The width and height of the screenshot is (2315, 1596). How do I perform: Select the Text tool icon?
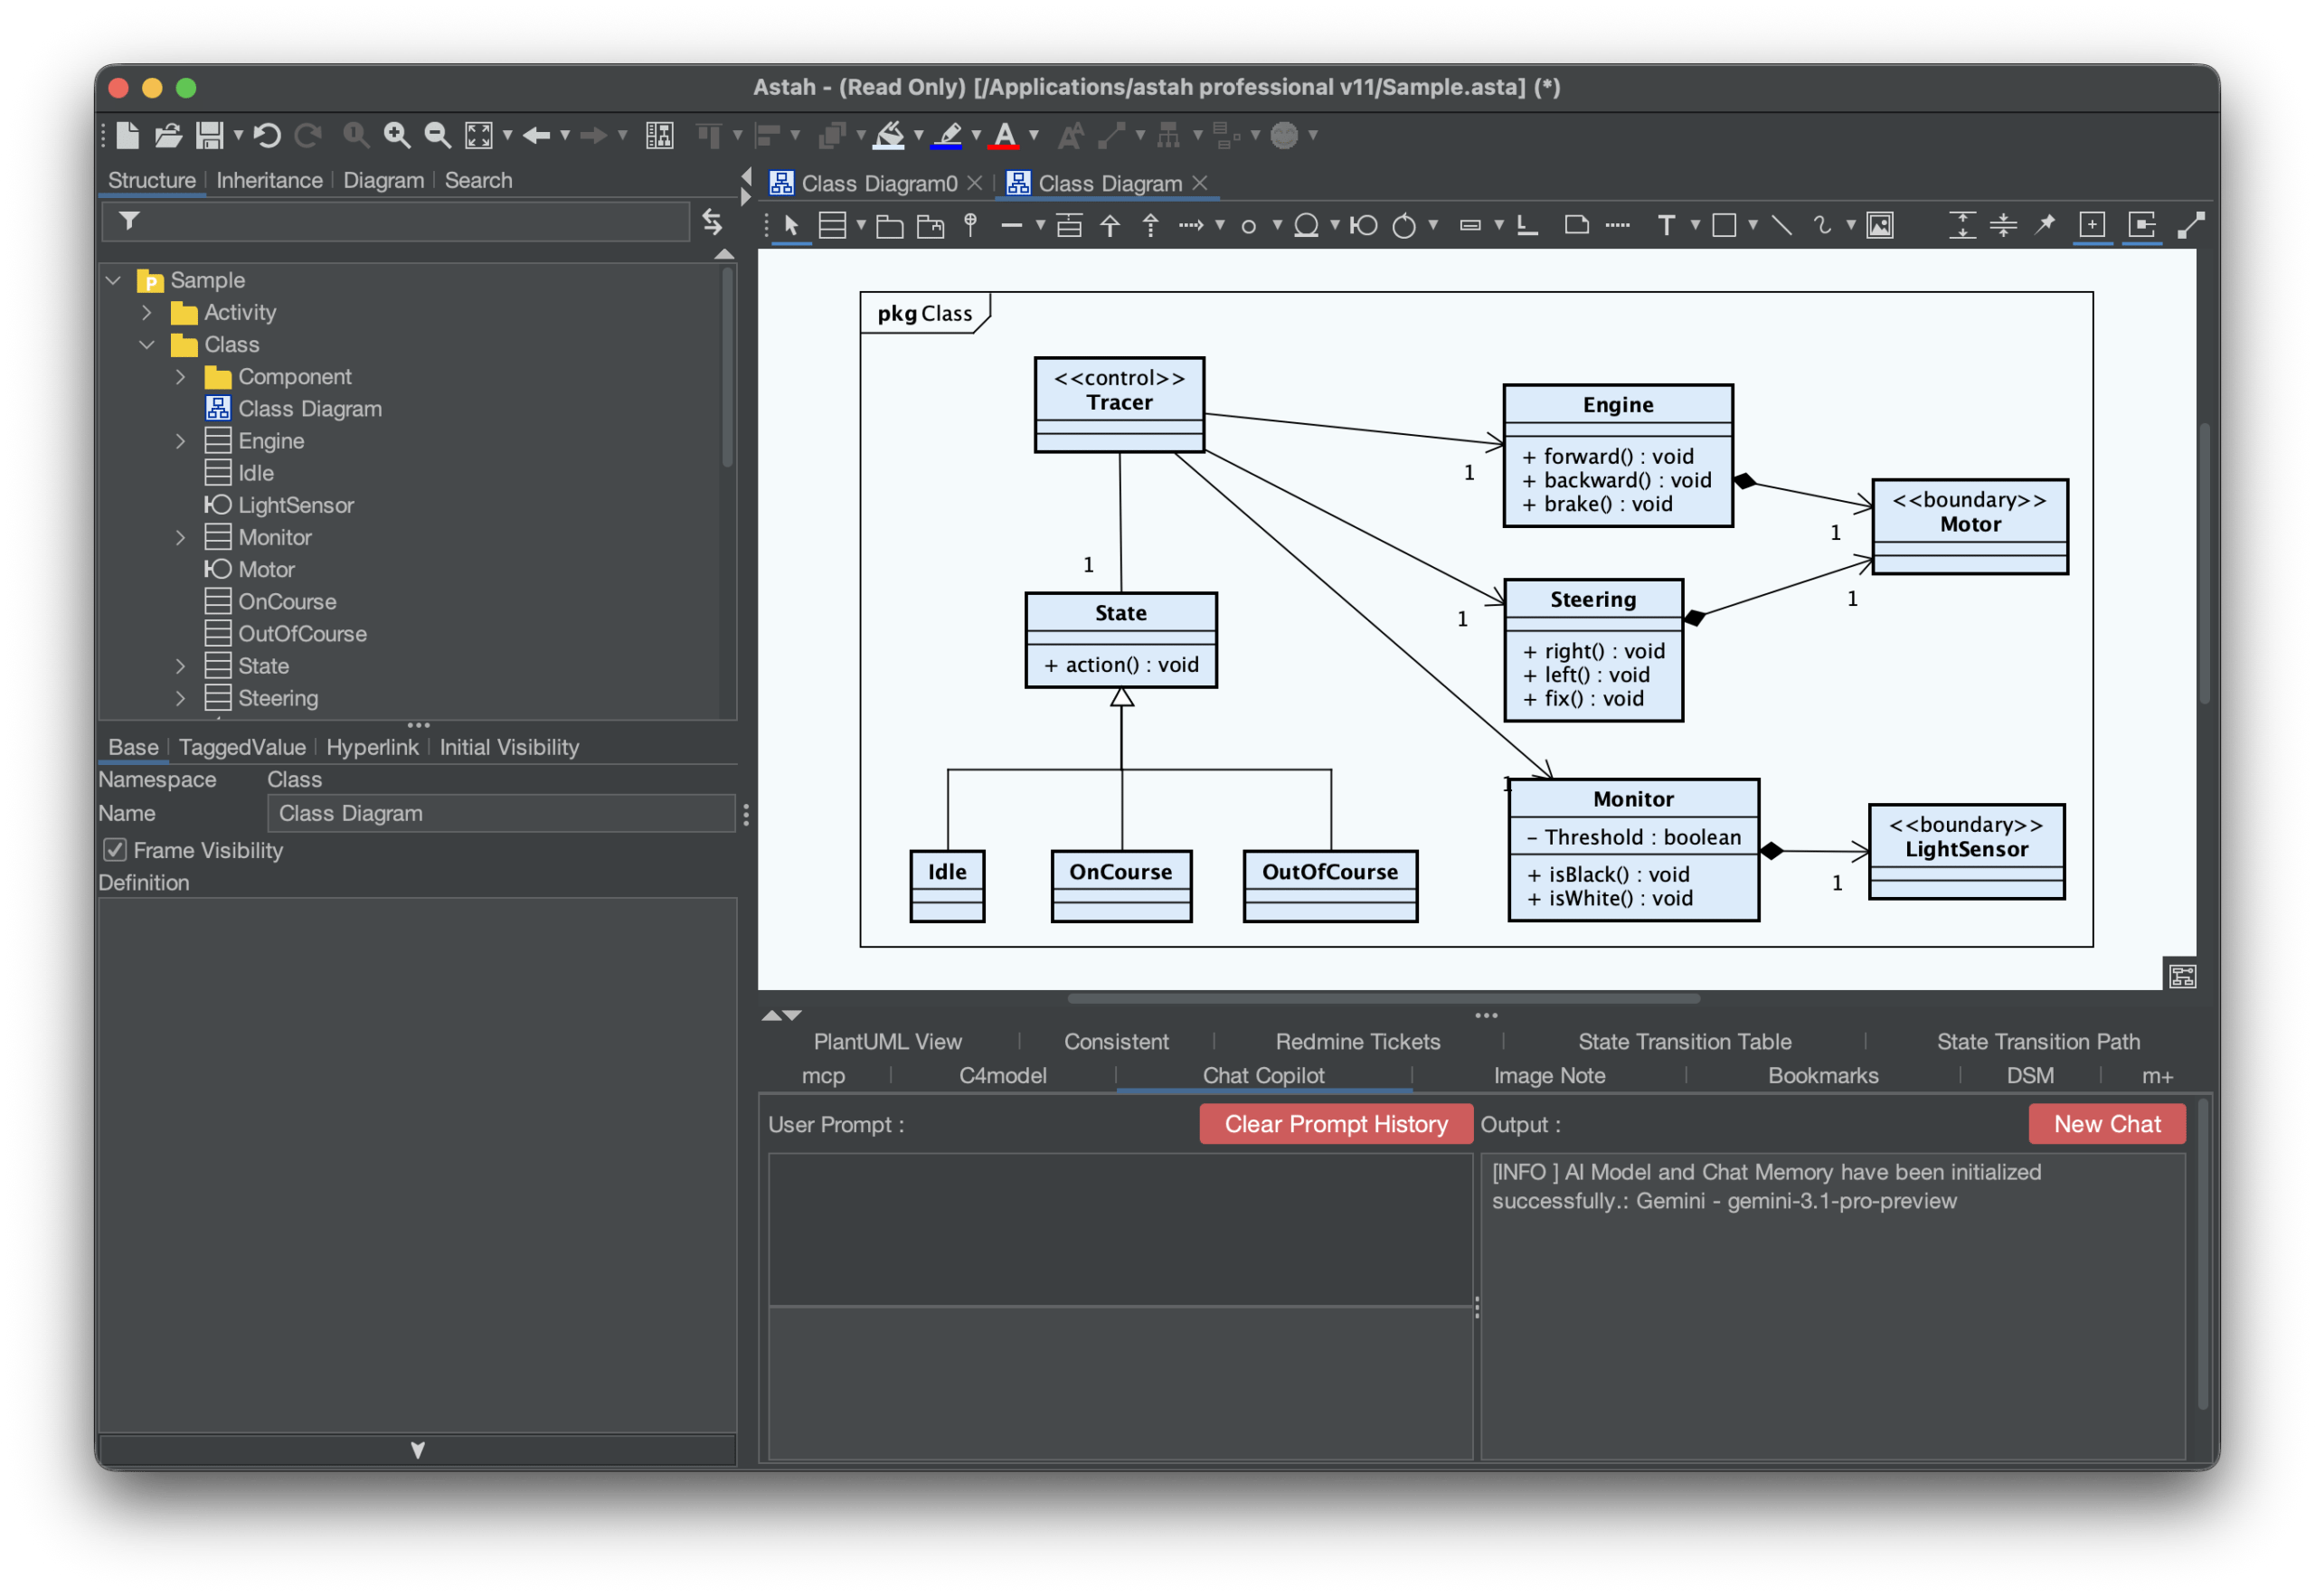[x=1665, y=225]
